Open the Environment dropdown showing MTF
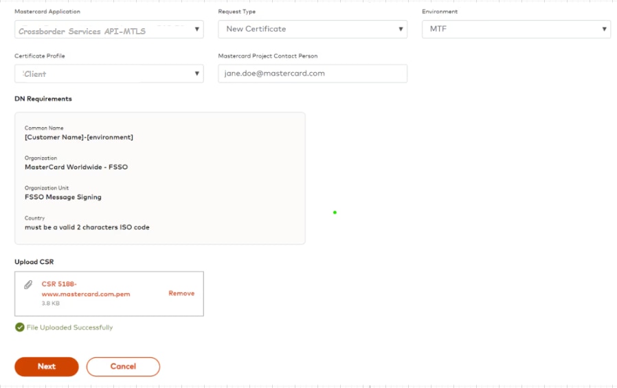The image size is (617, 388). (x=515, y=30)
